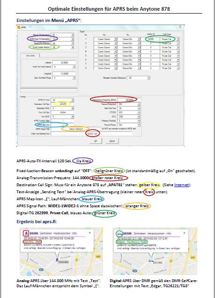
Task: Close the APRS dialog window
Action: (180, 27)
